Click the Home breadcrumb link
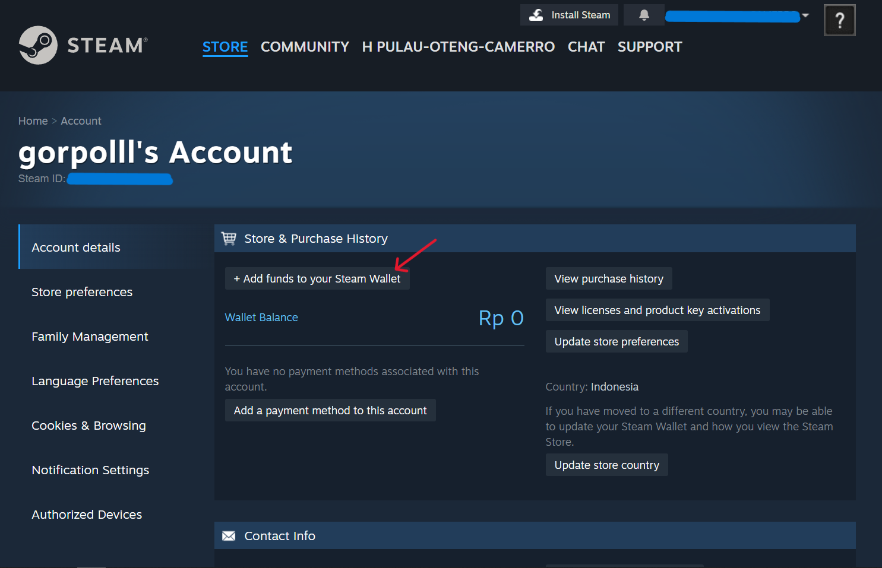This screenshot has width=882, height=568. pos(33,121)
